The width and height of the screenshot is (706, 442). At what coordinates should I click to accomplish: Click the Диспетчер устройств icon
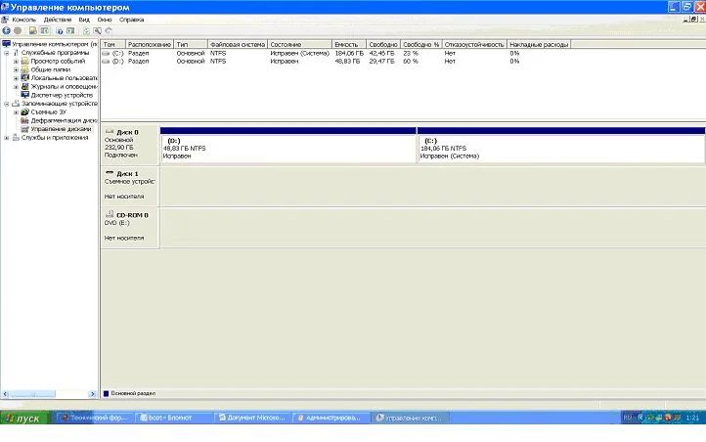pos(25,95)
